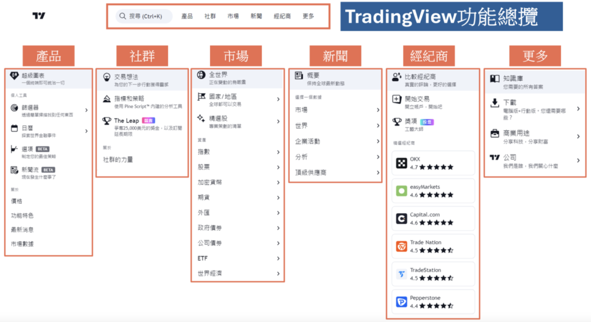Click the search magnifier icon
This screenshot has width=591, height=322.
122,16
